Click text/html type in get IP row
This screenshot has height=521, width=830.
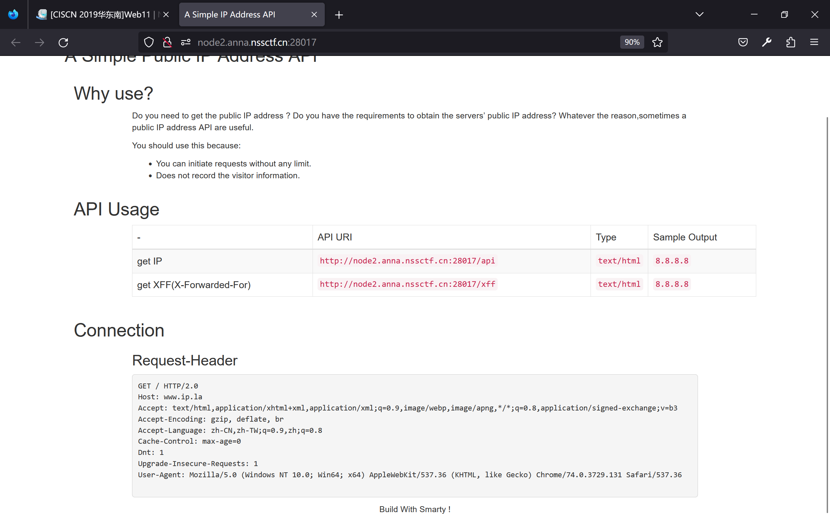point(619,261)
